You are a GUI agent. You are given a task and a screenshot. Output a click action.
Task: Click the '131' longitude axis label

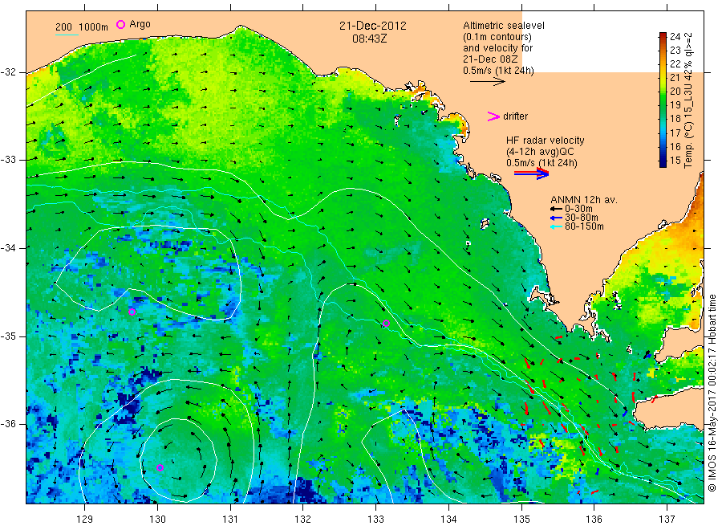point(230,520)
